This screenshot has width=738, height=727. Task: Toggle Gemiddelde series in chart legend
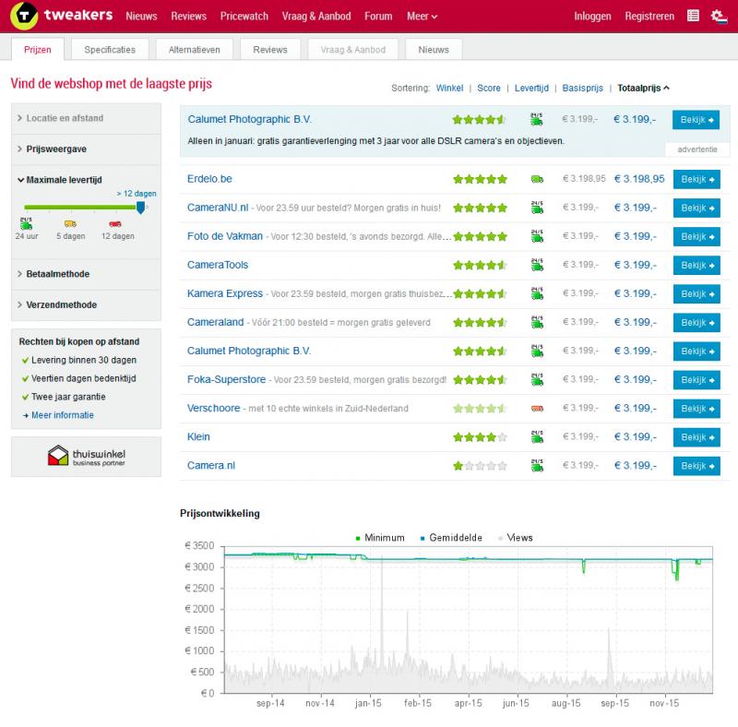[451, 538]
